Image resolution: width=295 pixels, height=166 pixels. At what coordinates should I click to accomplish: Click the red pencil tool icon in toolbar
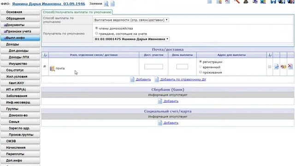(x=236, y=2)
